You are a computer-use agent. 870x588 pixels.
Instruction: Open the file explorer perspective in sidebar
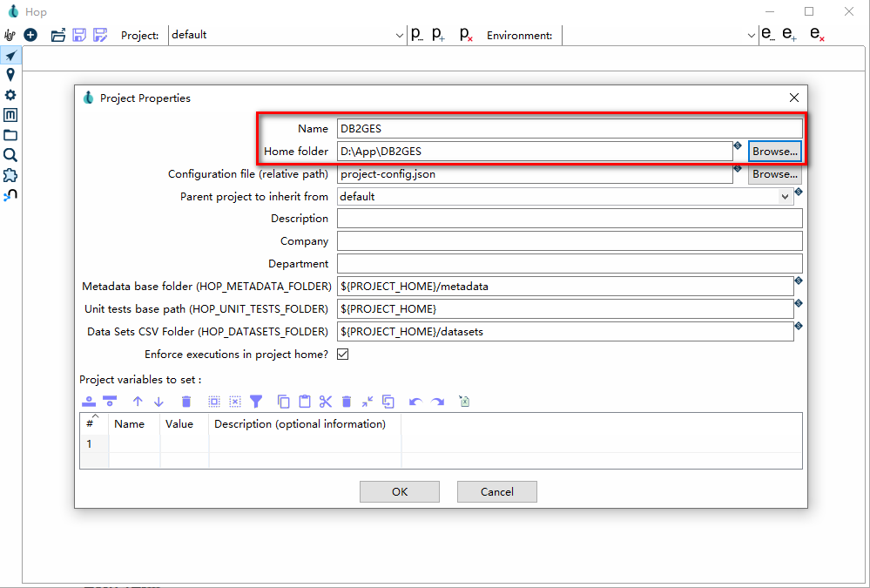10,135
